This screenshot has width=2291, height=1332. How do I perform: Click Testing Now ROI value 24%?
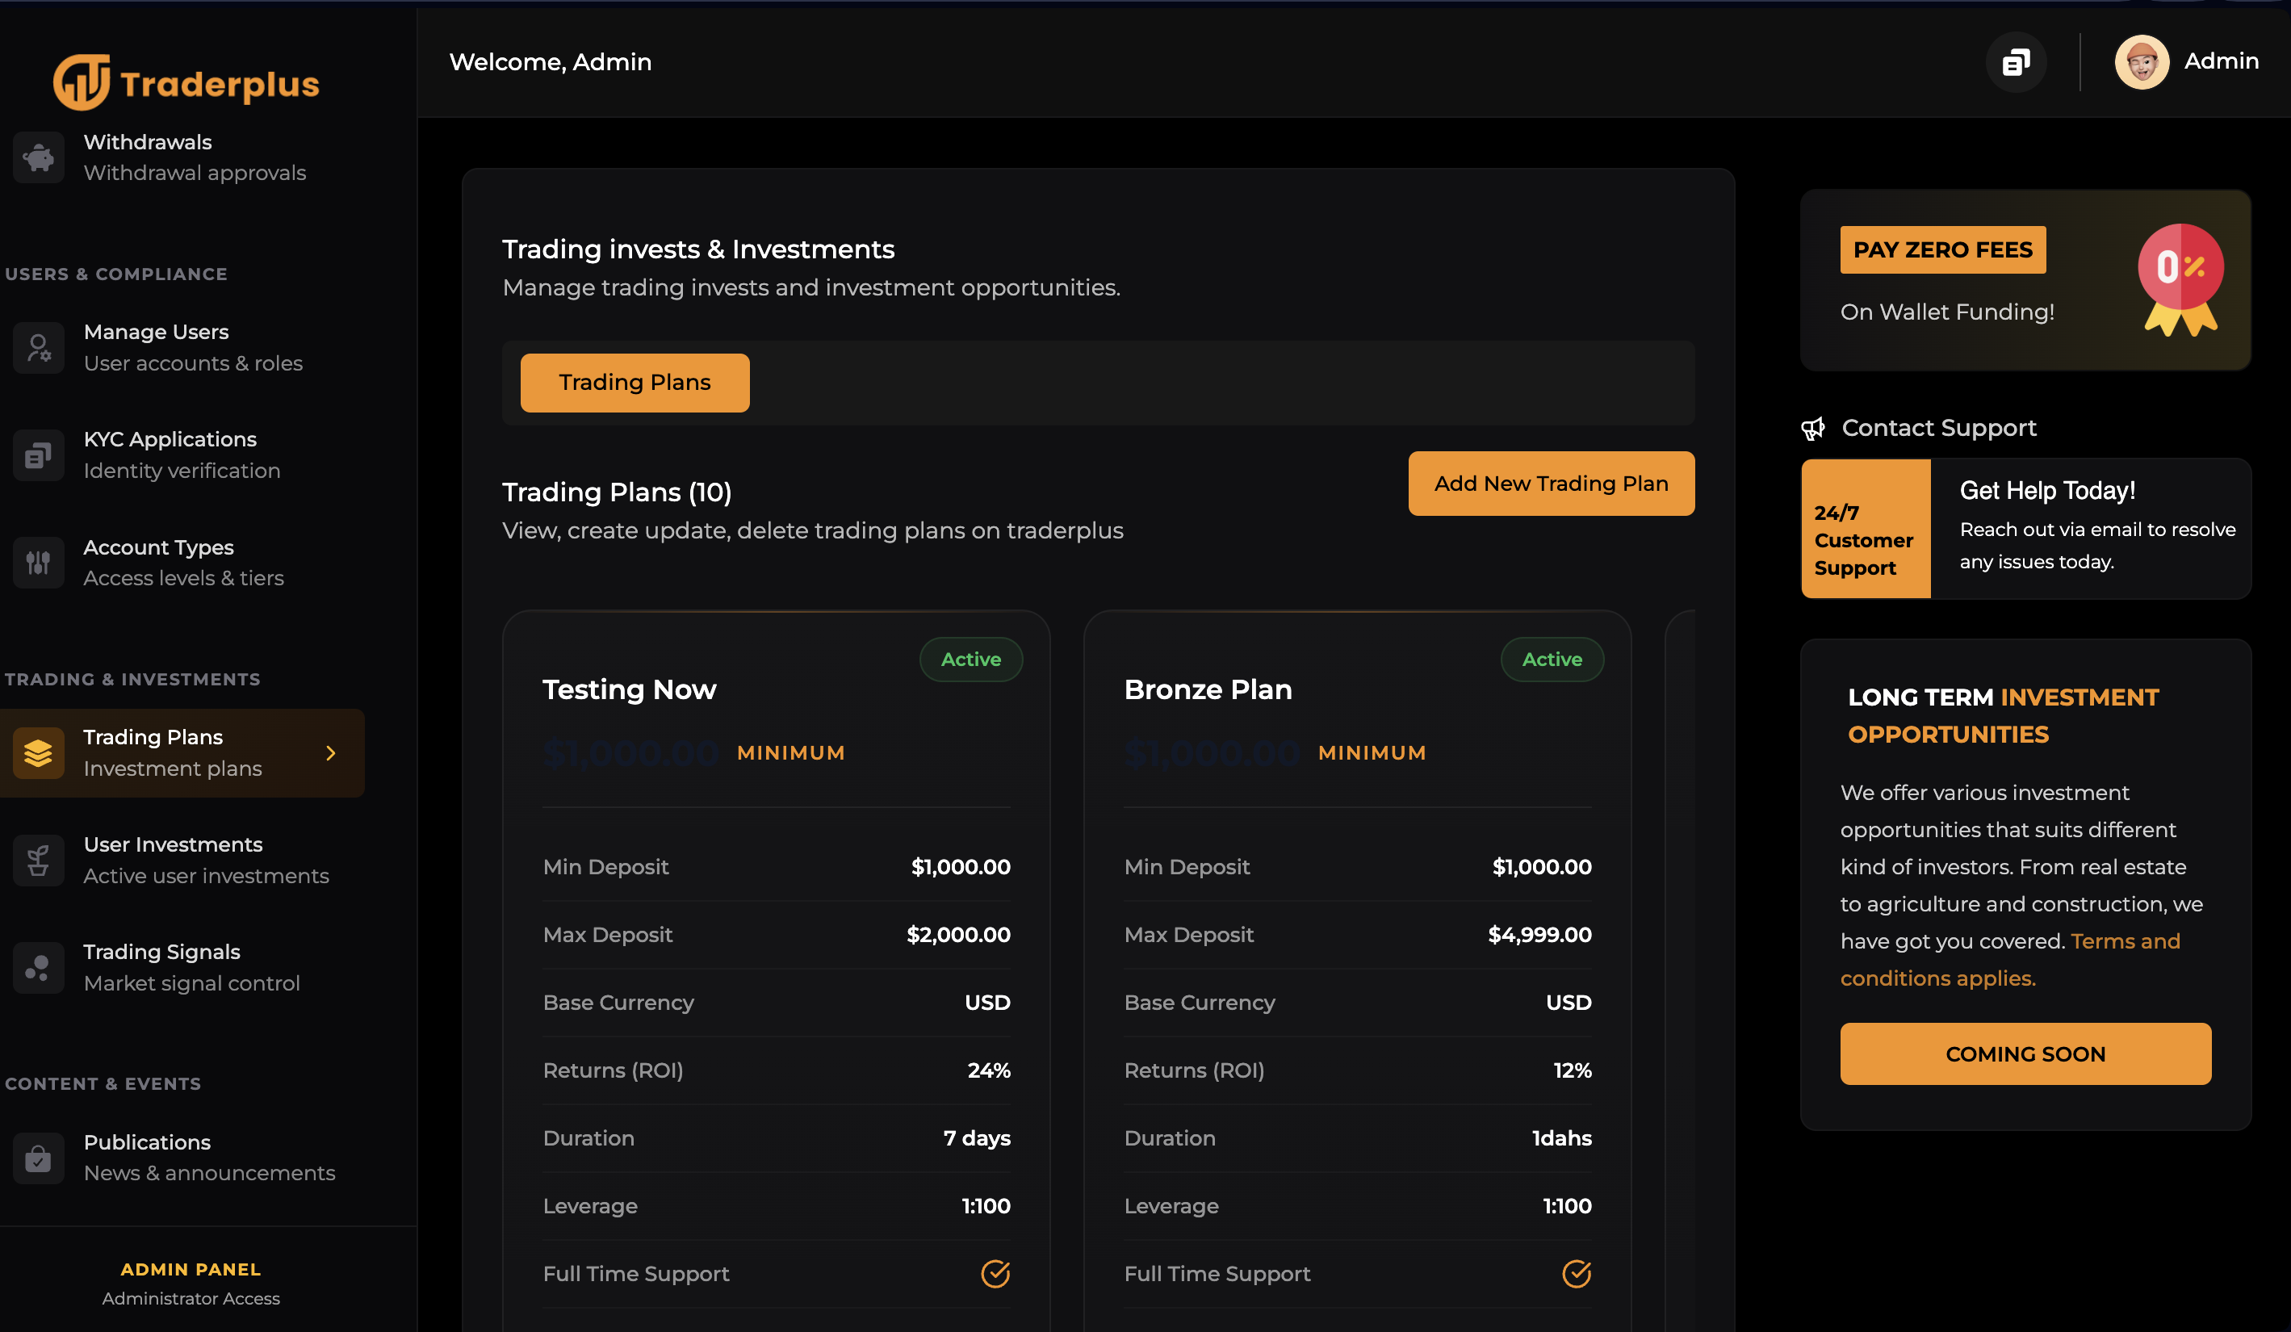coord(989,1070)
